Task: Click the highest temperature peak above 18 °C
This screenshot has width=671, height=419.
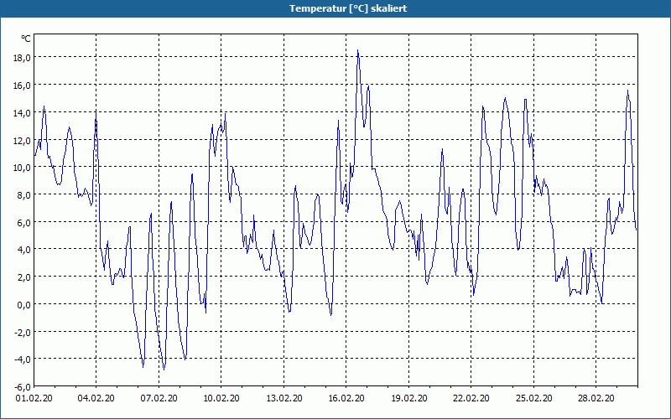Action: tap(358, 51)
